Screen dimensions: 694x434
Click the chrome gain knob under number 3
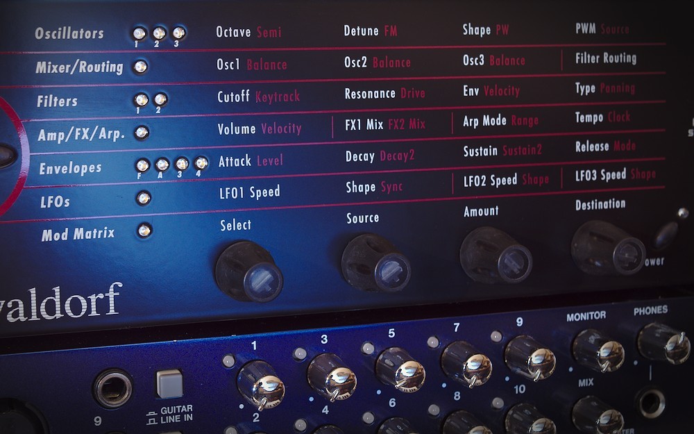tap(332, 376)
